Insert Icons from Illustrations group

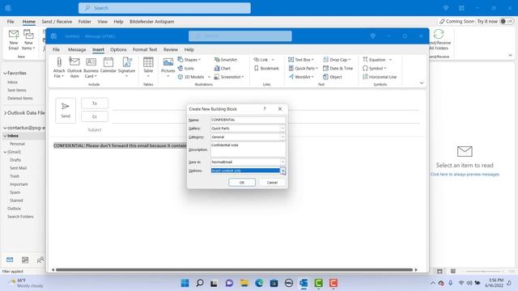185,68
